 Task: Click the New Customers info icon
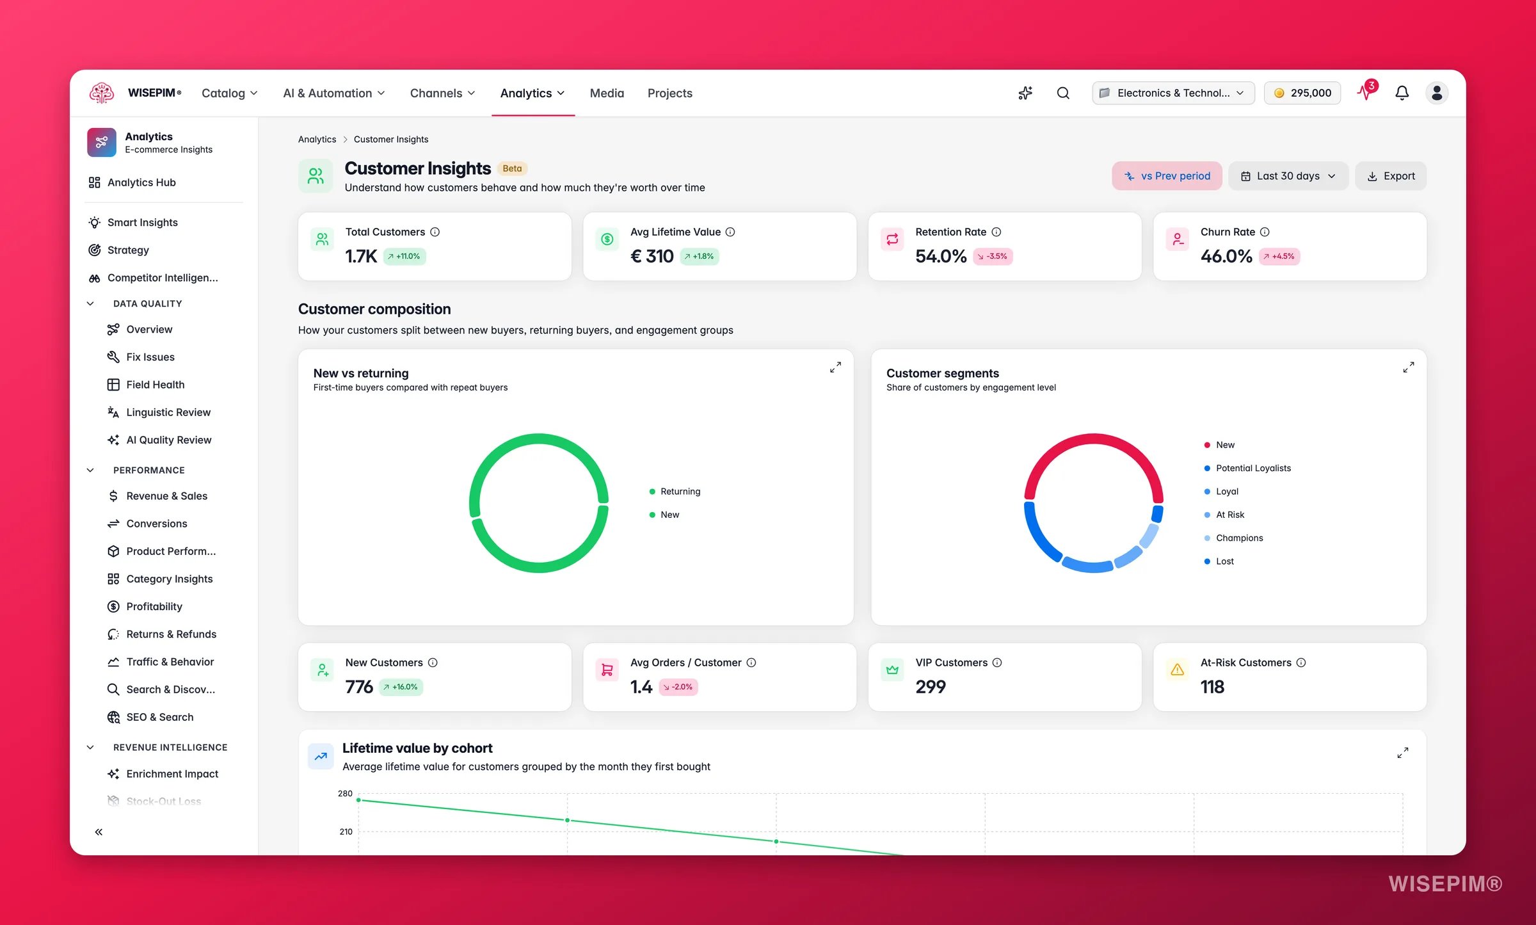[x=433, y=663]
